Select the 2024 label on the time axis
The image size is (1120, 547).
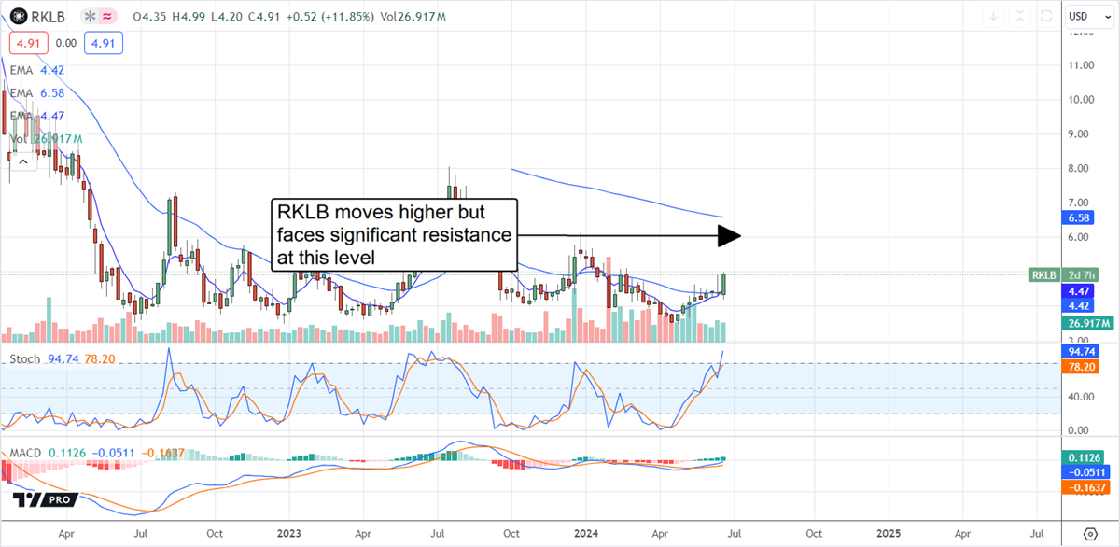(586, 534)
